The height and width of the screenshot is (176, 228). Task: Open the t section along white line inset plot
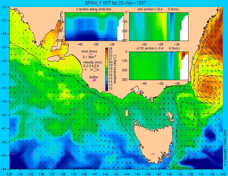(x=94, y=27)
